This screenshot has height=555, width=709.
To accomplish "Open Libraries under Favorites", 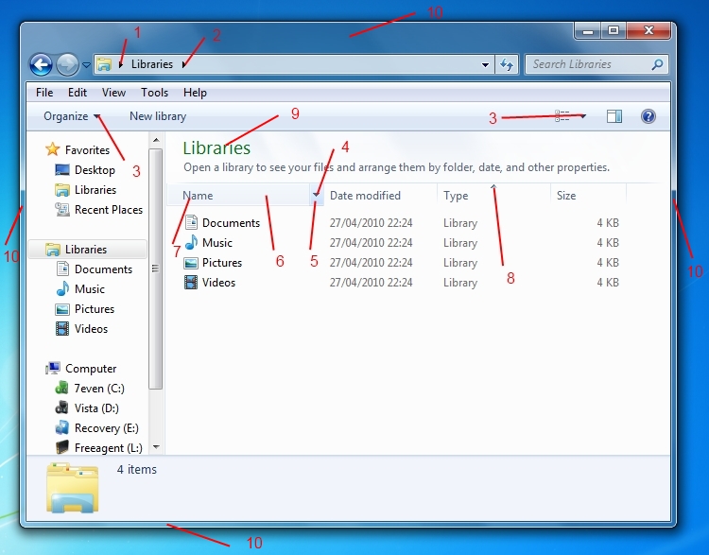I will pyautogui.click(x=95, y=190).
